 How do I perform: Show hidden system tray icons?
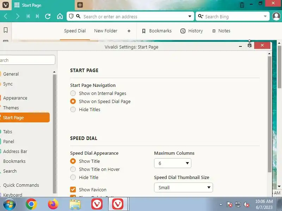point(221,204)
